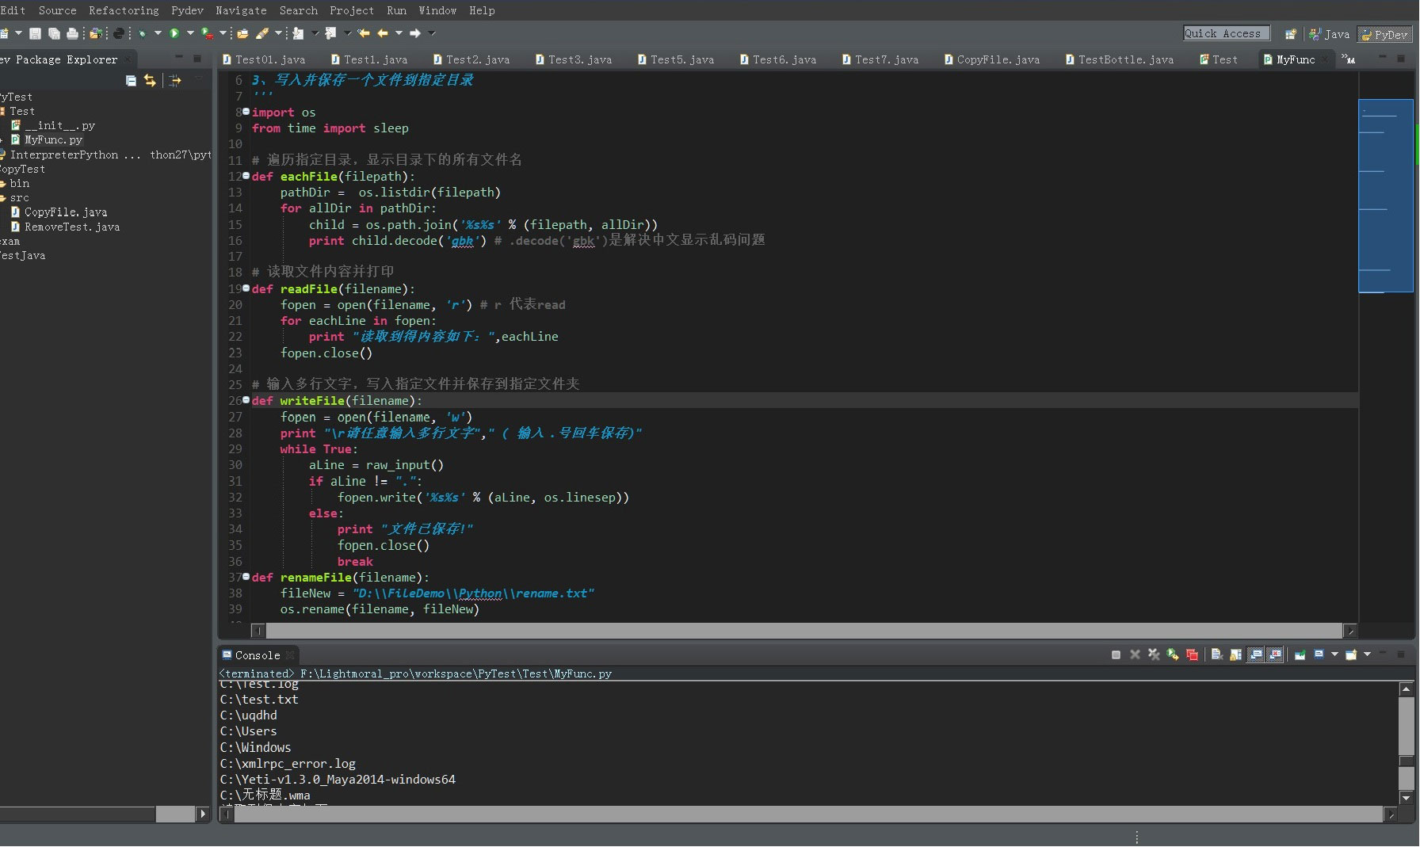Click the Next Annotation toolbar icon
Viewport: 1420px width, 847px height.
coord(298,33)
